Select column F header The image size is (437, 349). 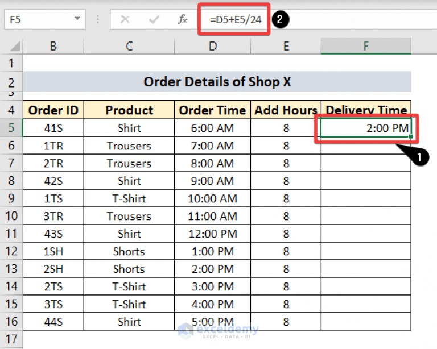point(366,46)
